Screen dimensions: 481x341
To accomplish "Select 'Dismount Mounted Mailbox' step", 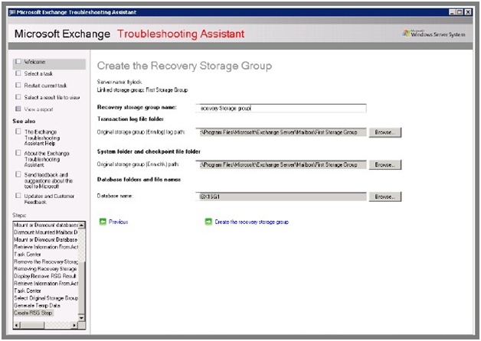I will coord(46,232).
